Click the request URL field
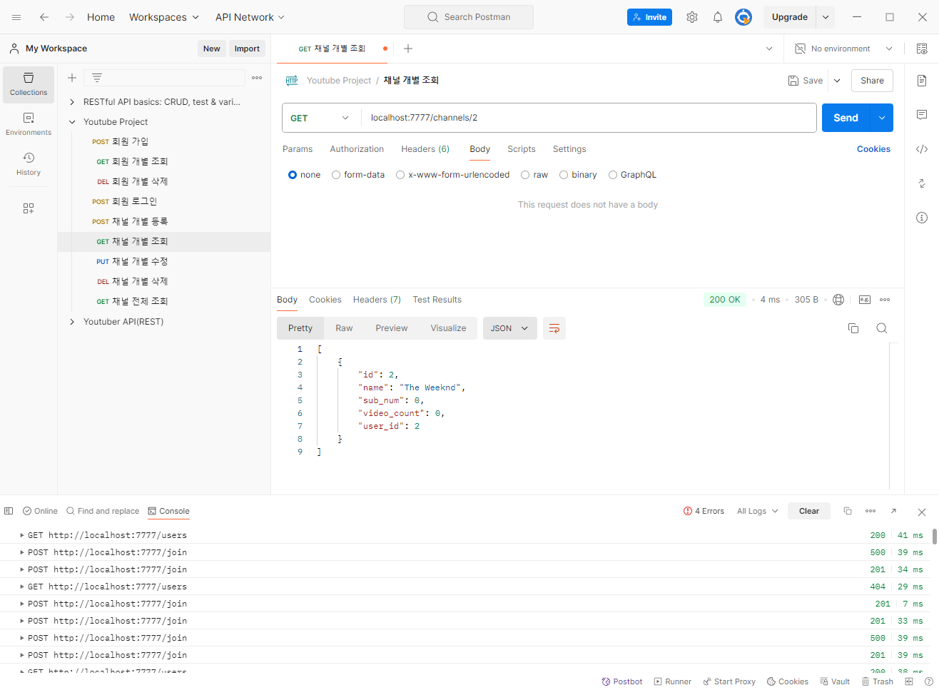 [589, 118]
